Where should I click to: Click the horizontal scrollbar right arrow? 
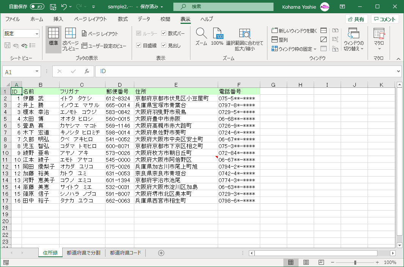tap(393, 253)
